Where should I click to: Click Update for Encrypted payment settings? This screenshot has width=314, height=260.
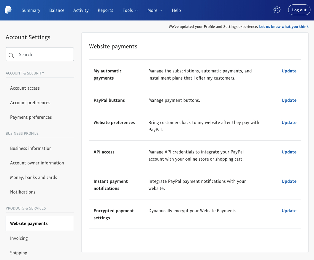click(289, 211)
